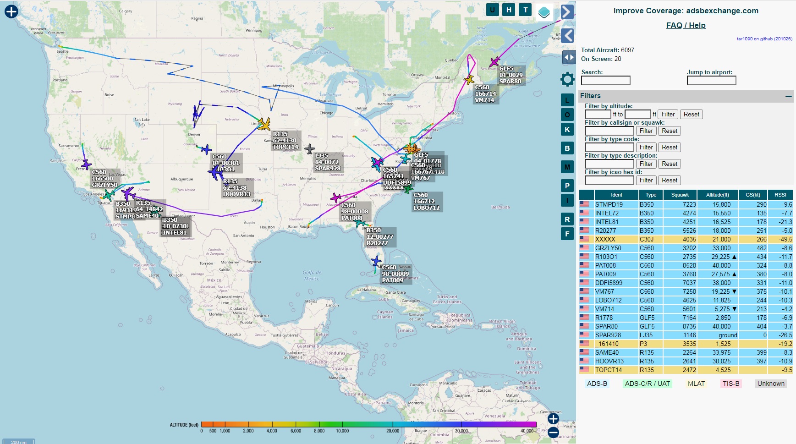This screenshot has width=796, height=444.
Task: Toggle sidebar width with double-arrow icon
Action: (x=569, y=57)
